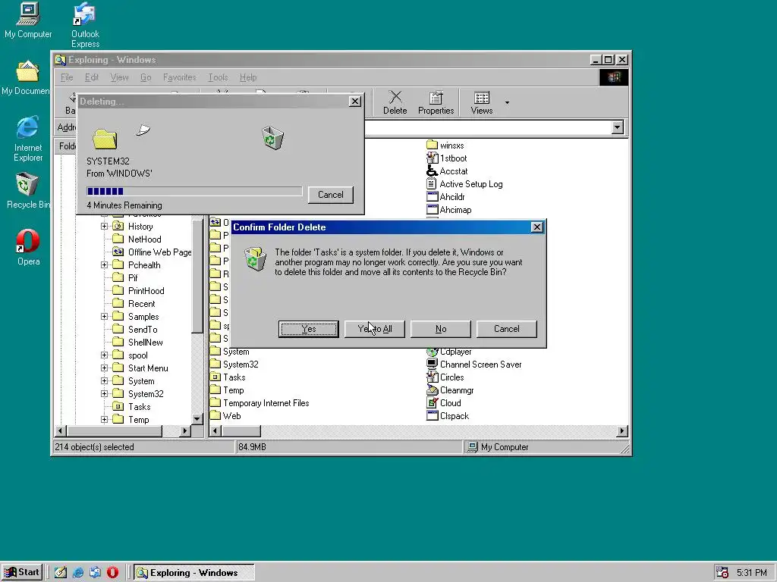Launch Opera from Quick Launch
777x582 pixels.
coord(112,573)
